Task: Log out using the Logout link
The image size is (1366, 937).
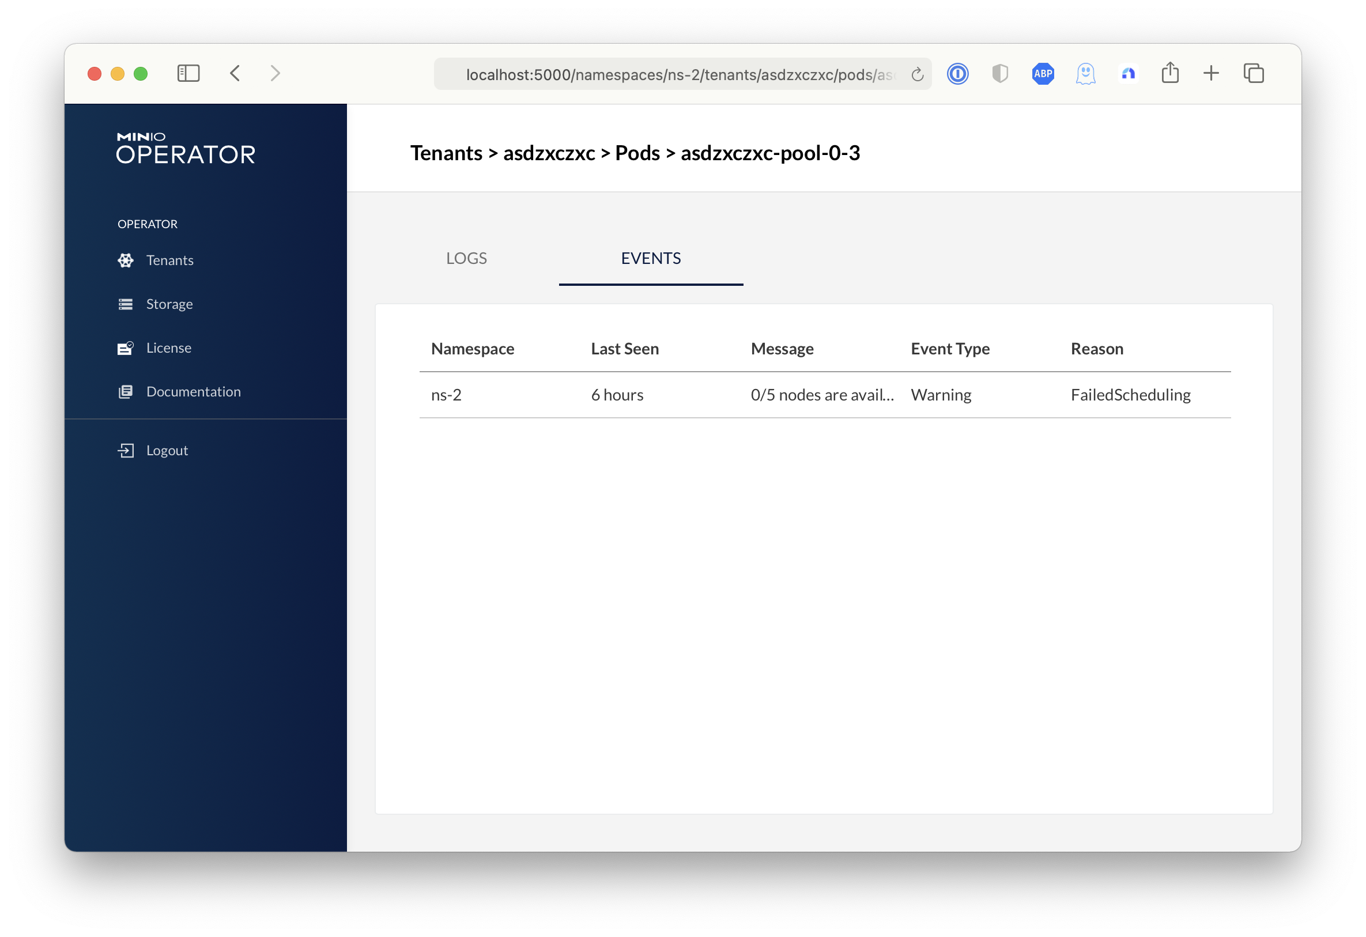Action: point(167,451)
